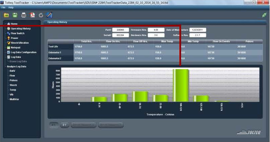Click the green connection status icon
The image size is (270, 142).
click(264, 15)
